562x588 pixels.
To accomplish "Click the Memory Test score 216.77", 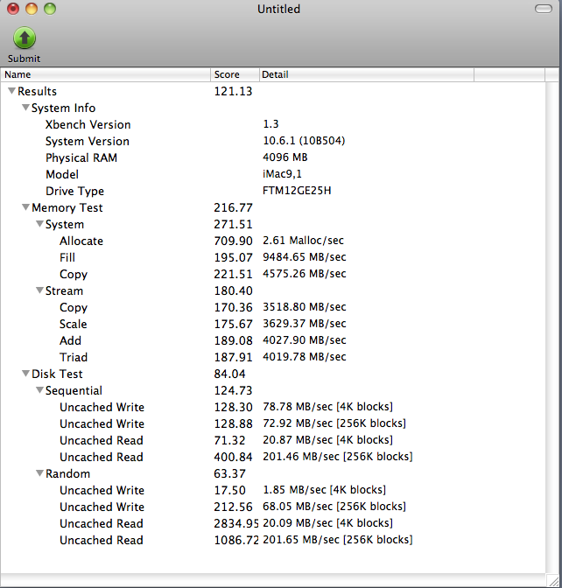I will pos(233,207).
